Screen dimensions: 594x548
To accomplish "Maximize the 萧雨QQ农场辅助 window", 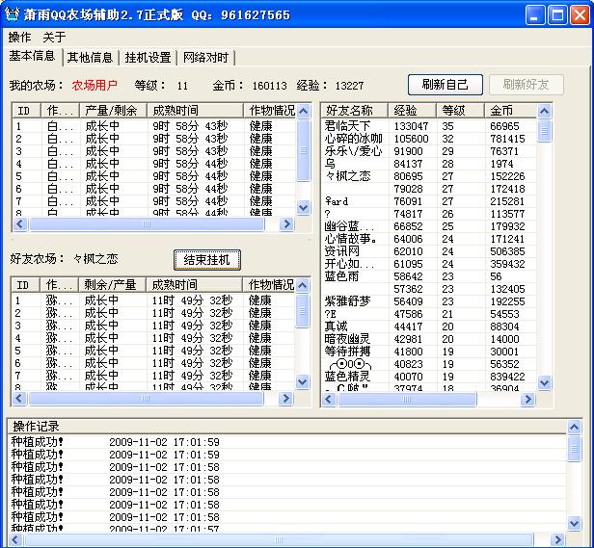I will pos(557,14).
